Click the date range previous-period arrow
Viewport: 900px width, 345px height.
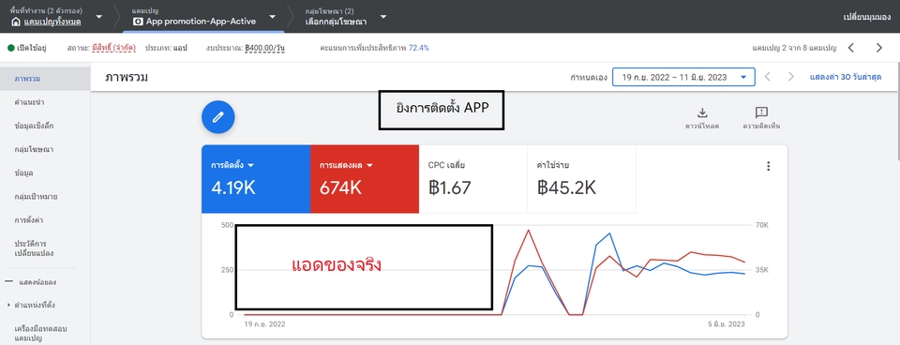pyautogui.click(x=768, y=77)
